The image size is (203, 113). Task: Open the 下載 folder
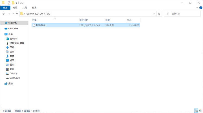(12, 47)
